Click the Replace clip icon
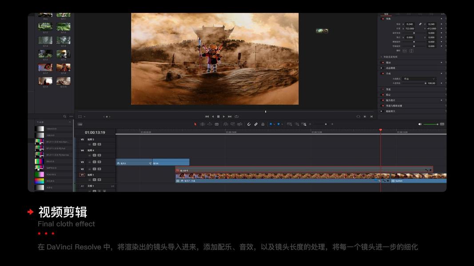The height and width of the screenshot is (266, 474). point(240,124)
